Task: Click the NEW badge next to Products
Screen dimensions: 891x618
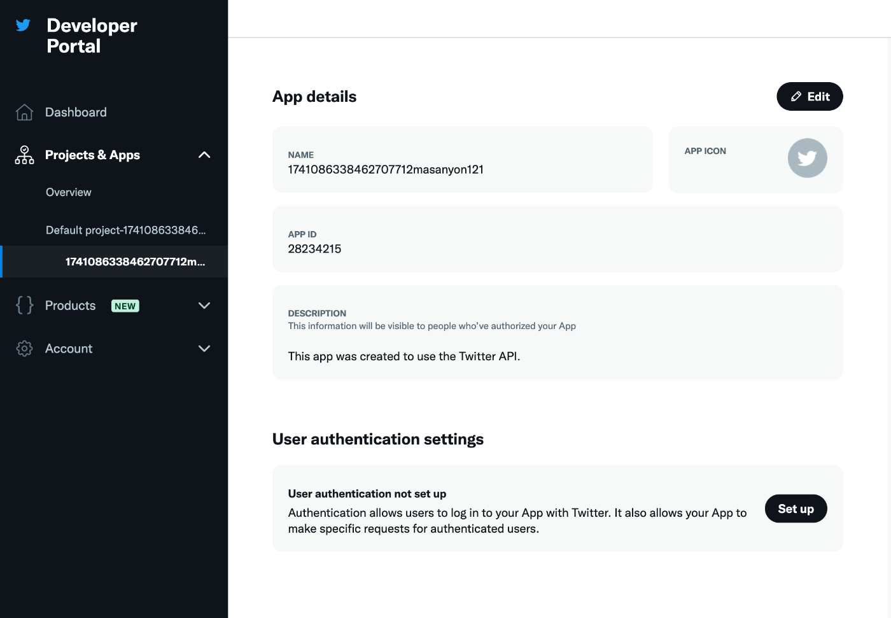Action: pos(125,306)
